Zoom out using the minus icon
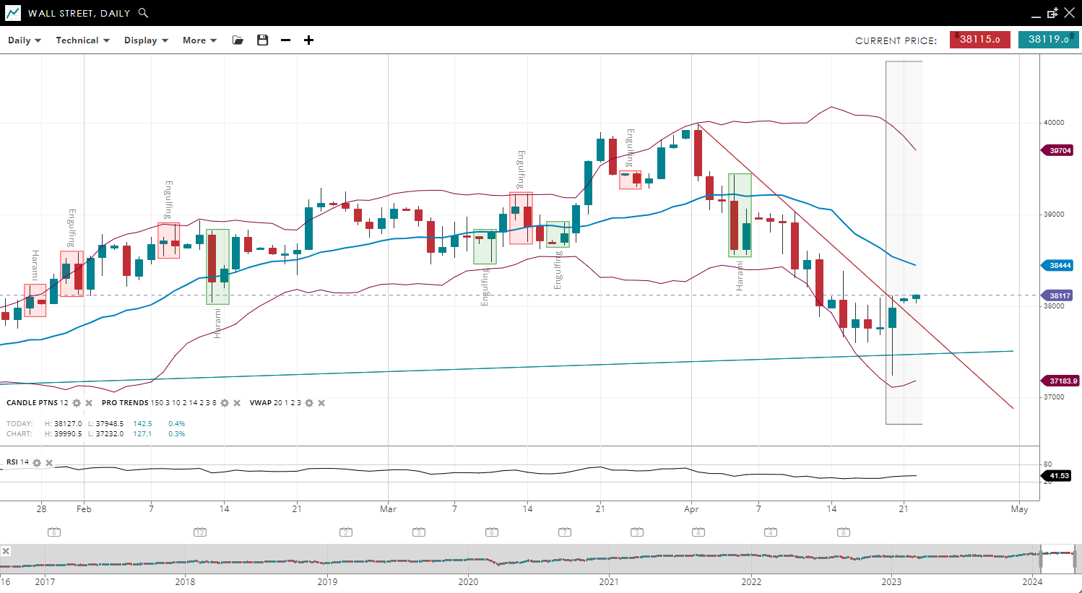 pos(286,40)
